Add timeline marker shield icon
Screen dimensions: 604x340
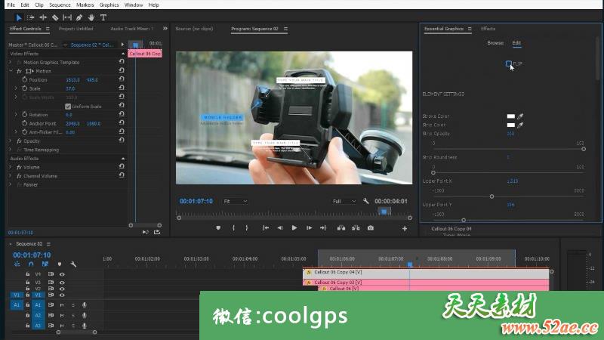pos(60,264)
